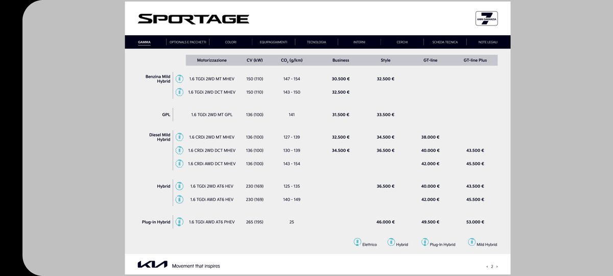Open the CERCHI tab
Viewport: 613px width, 276px height.
point(402,42)
